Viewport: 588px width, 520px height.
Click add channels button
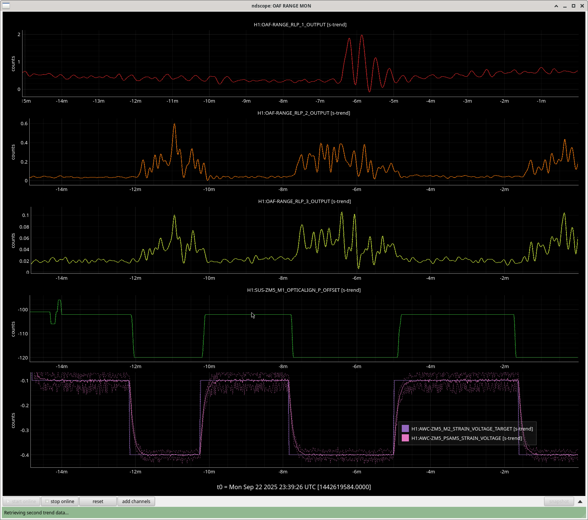click(x=136, y=501)
